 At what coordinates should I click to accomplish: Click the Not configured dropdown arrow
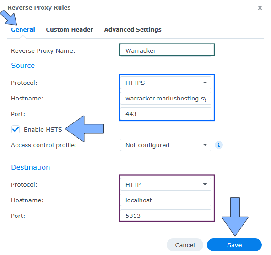pos(205,145)
